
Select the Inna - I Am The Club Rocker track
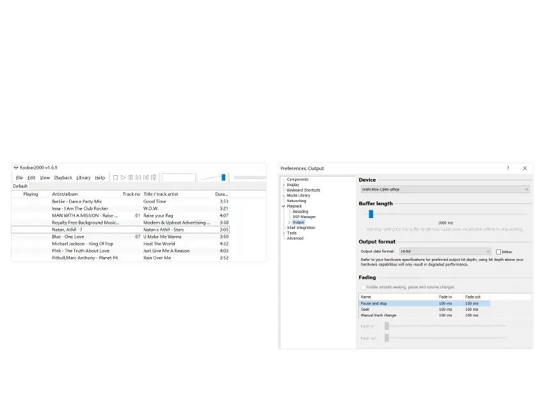[120, 208]
